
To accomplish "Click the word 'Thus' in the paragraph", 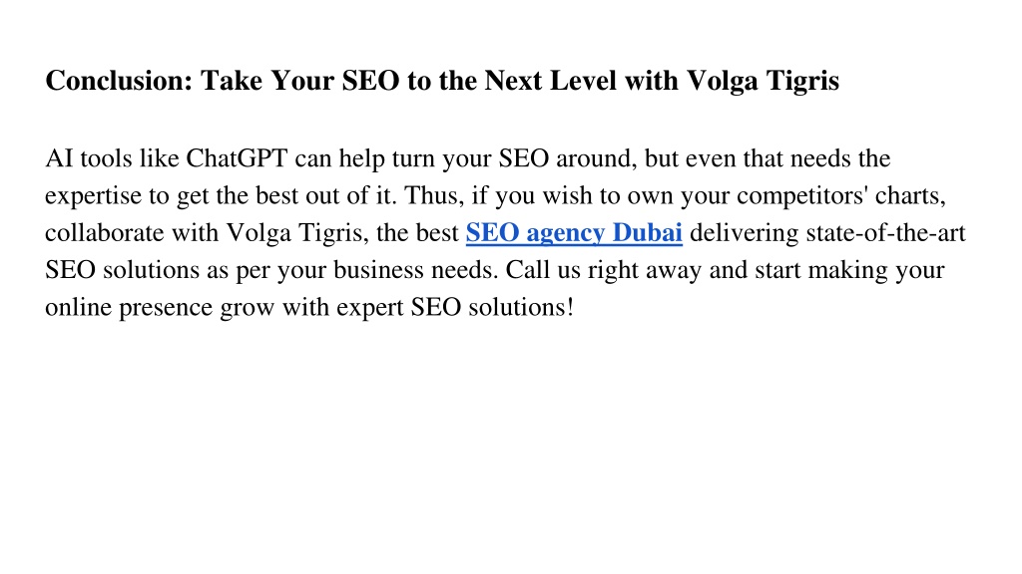I will 430,196.
